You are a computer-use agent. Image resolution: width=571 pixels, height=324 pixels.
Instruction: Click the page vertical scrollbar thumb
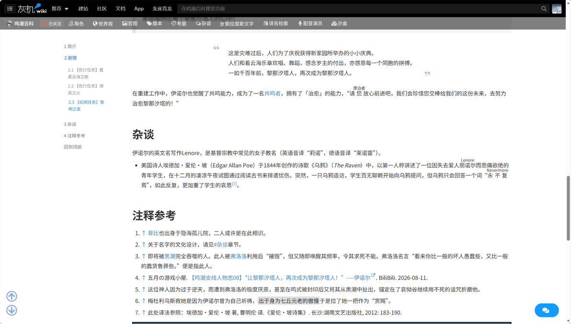[568, 208]
